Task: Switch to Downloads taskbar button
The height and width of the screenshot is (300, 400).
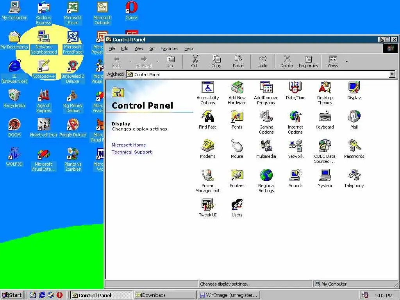Action: (165, 295)
